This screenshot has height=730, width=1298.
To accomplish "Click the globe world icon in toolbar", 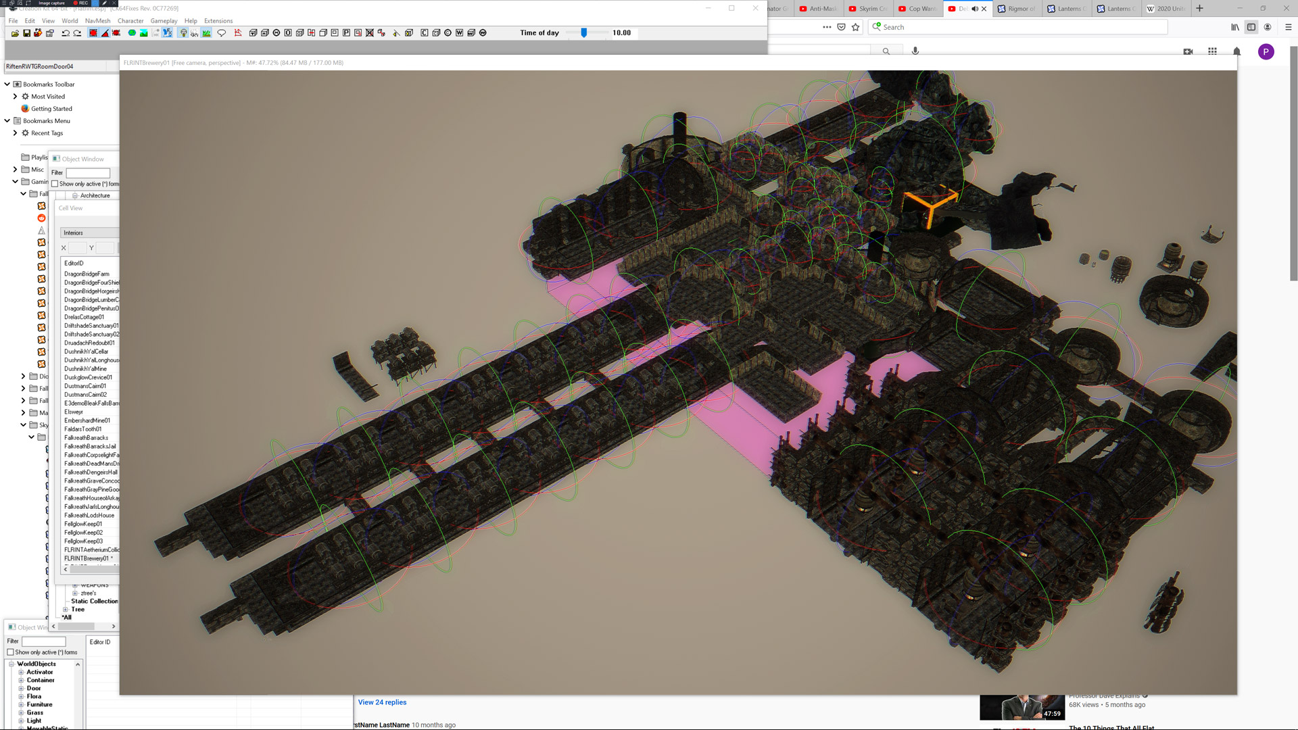I will coord(132,33).
